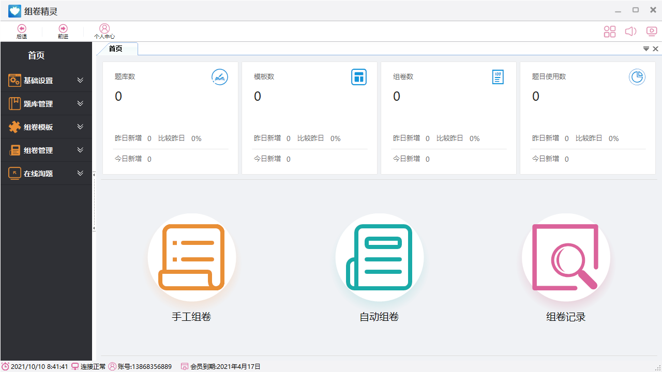Select 在线淘题 menu label
This screenshot has width=662, height=372.
[38, 174]
